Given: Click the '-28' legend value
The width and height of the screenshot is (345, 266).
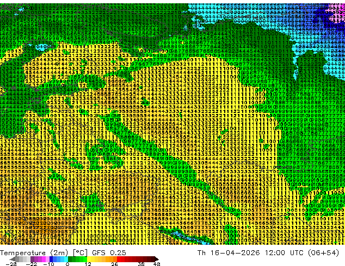Looking at the screenshot, I should point(11,264).
